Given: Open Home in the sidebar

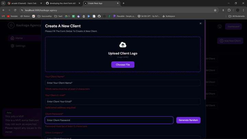Looking at the screenshot, I should [x=24, y=38].
